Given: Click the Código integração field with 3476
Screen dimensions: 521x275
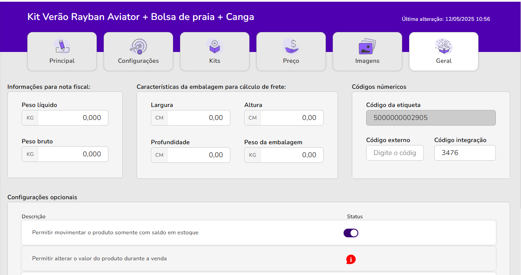Looking at the screenshot, I should pos(465,153).
